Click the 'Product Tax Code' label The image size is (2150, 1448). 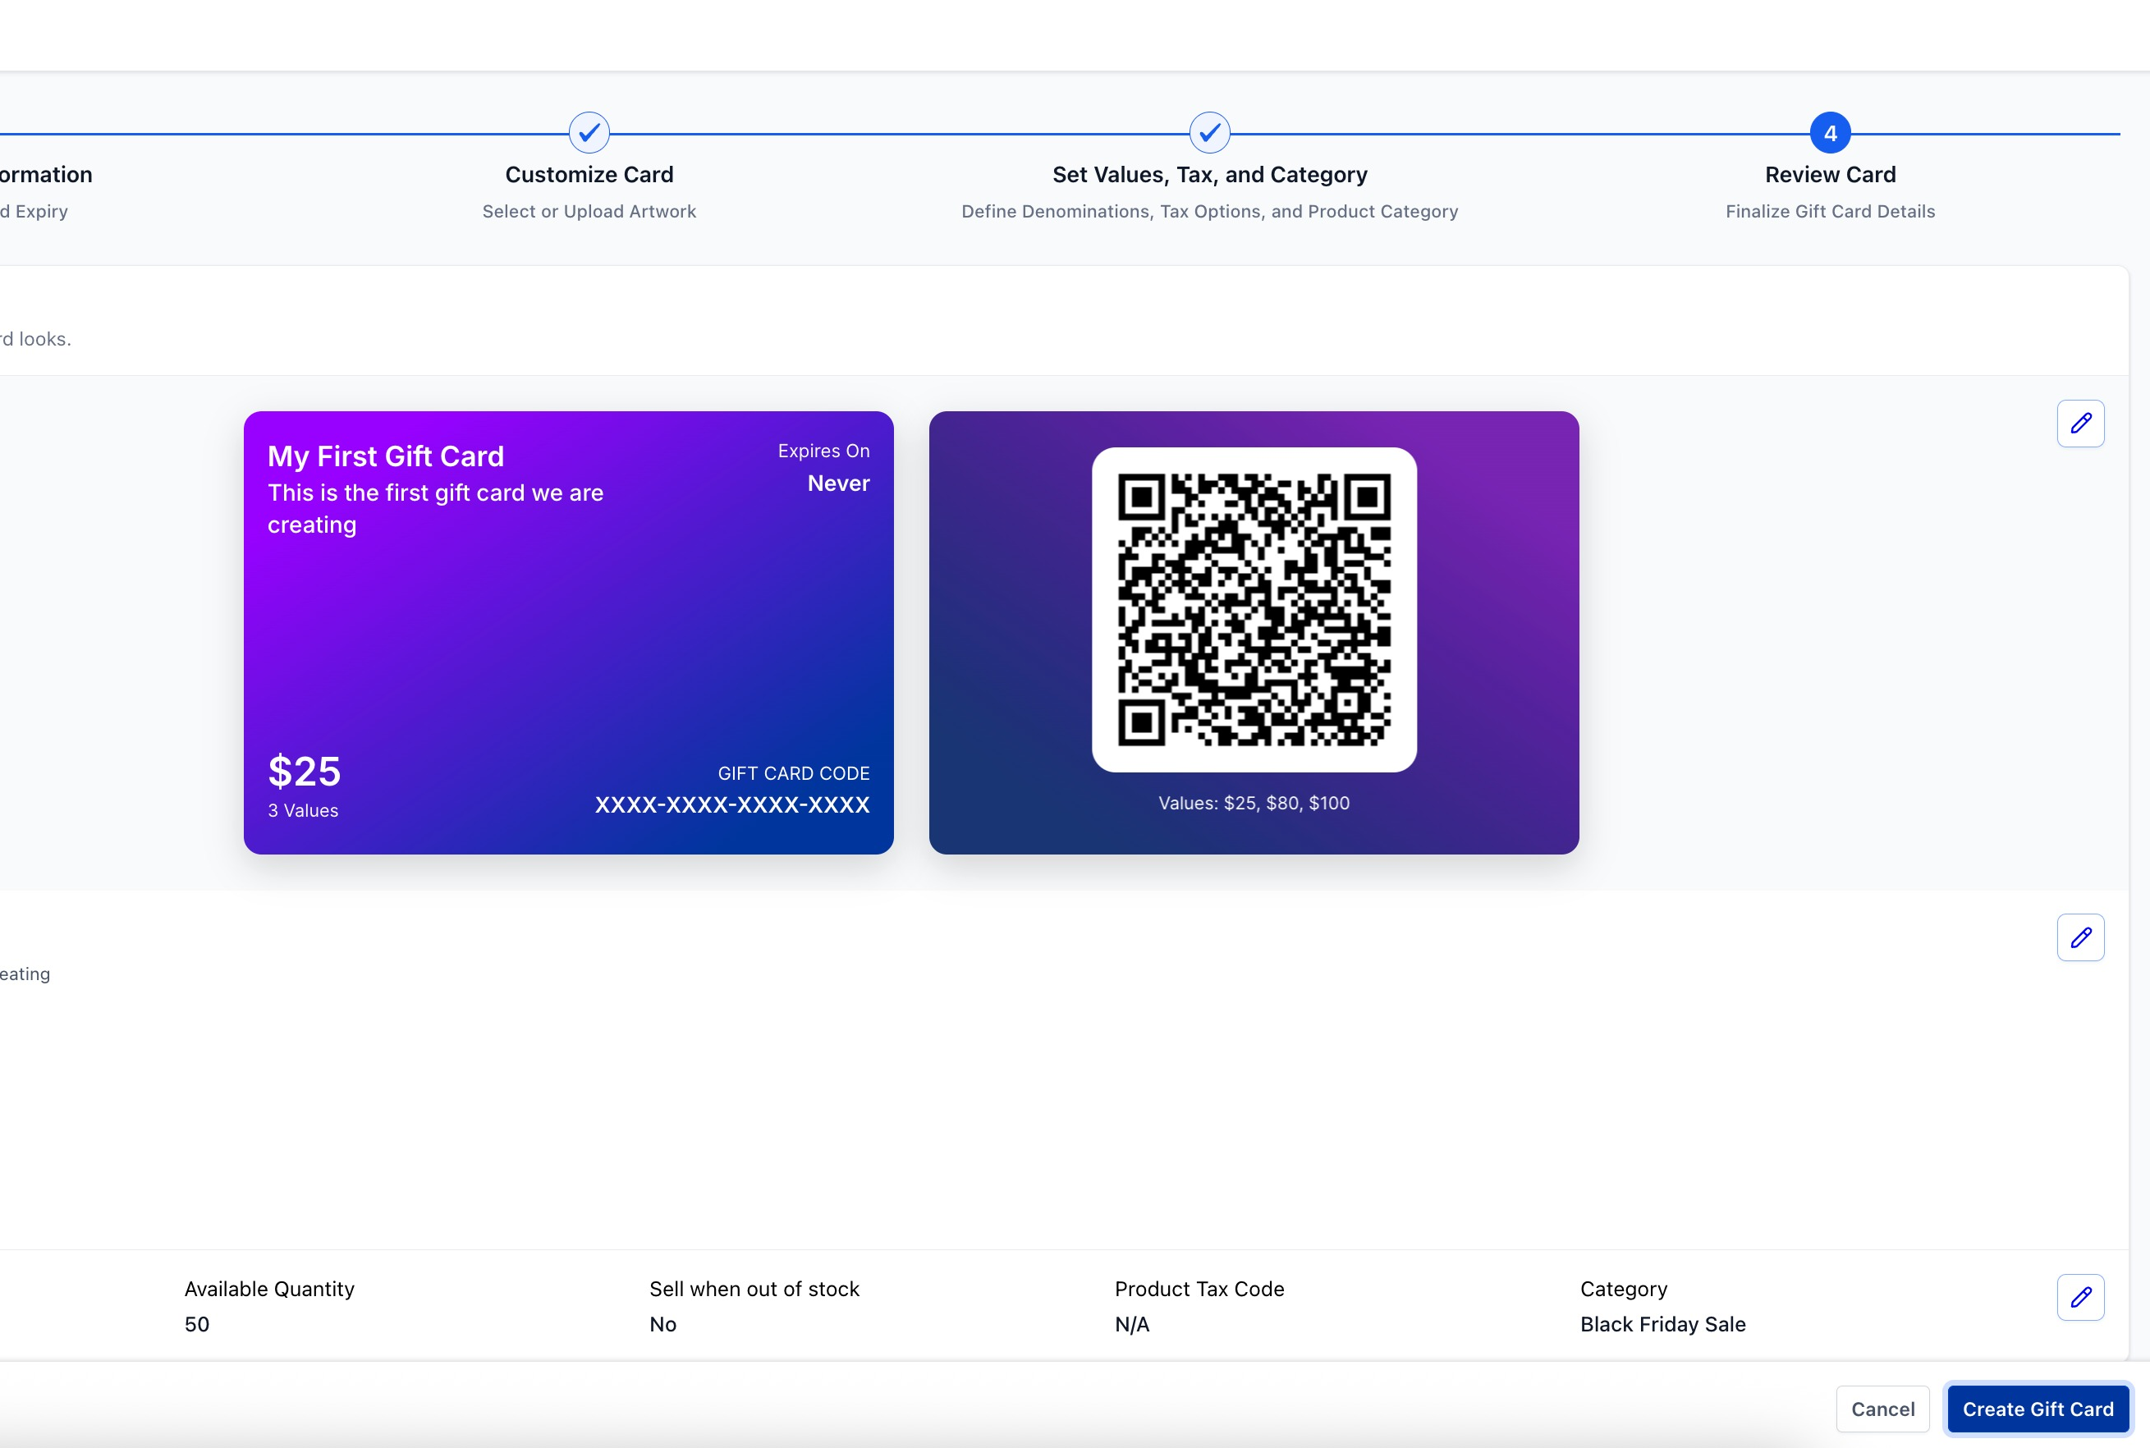(x=1199, y=1289)
